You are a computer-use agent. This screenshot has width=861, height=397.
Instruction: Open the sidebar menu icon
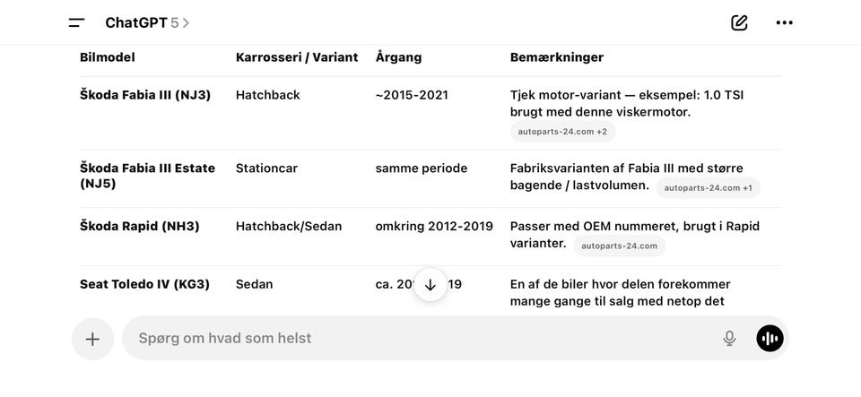pos(76,23)
